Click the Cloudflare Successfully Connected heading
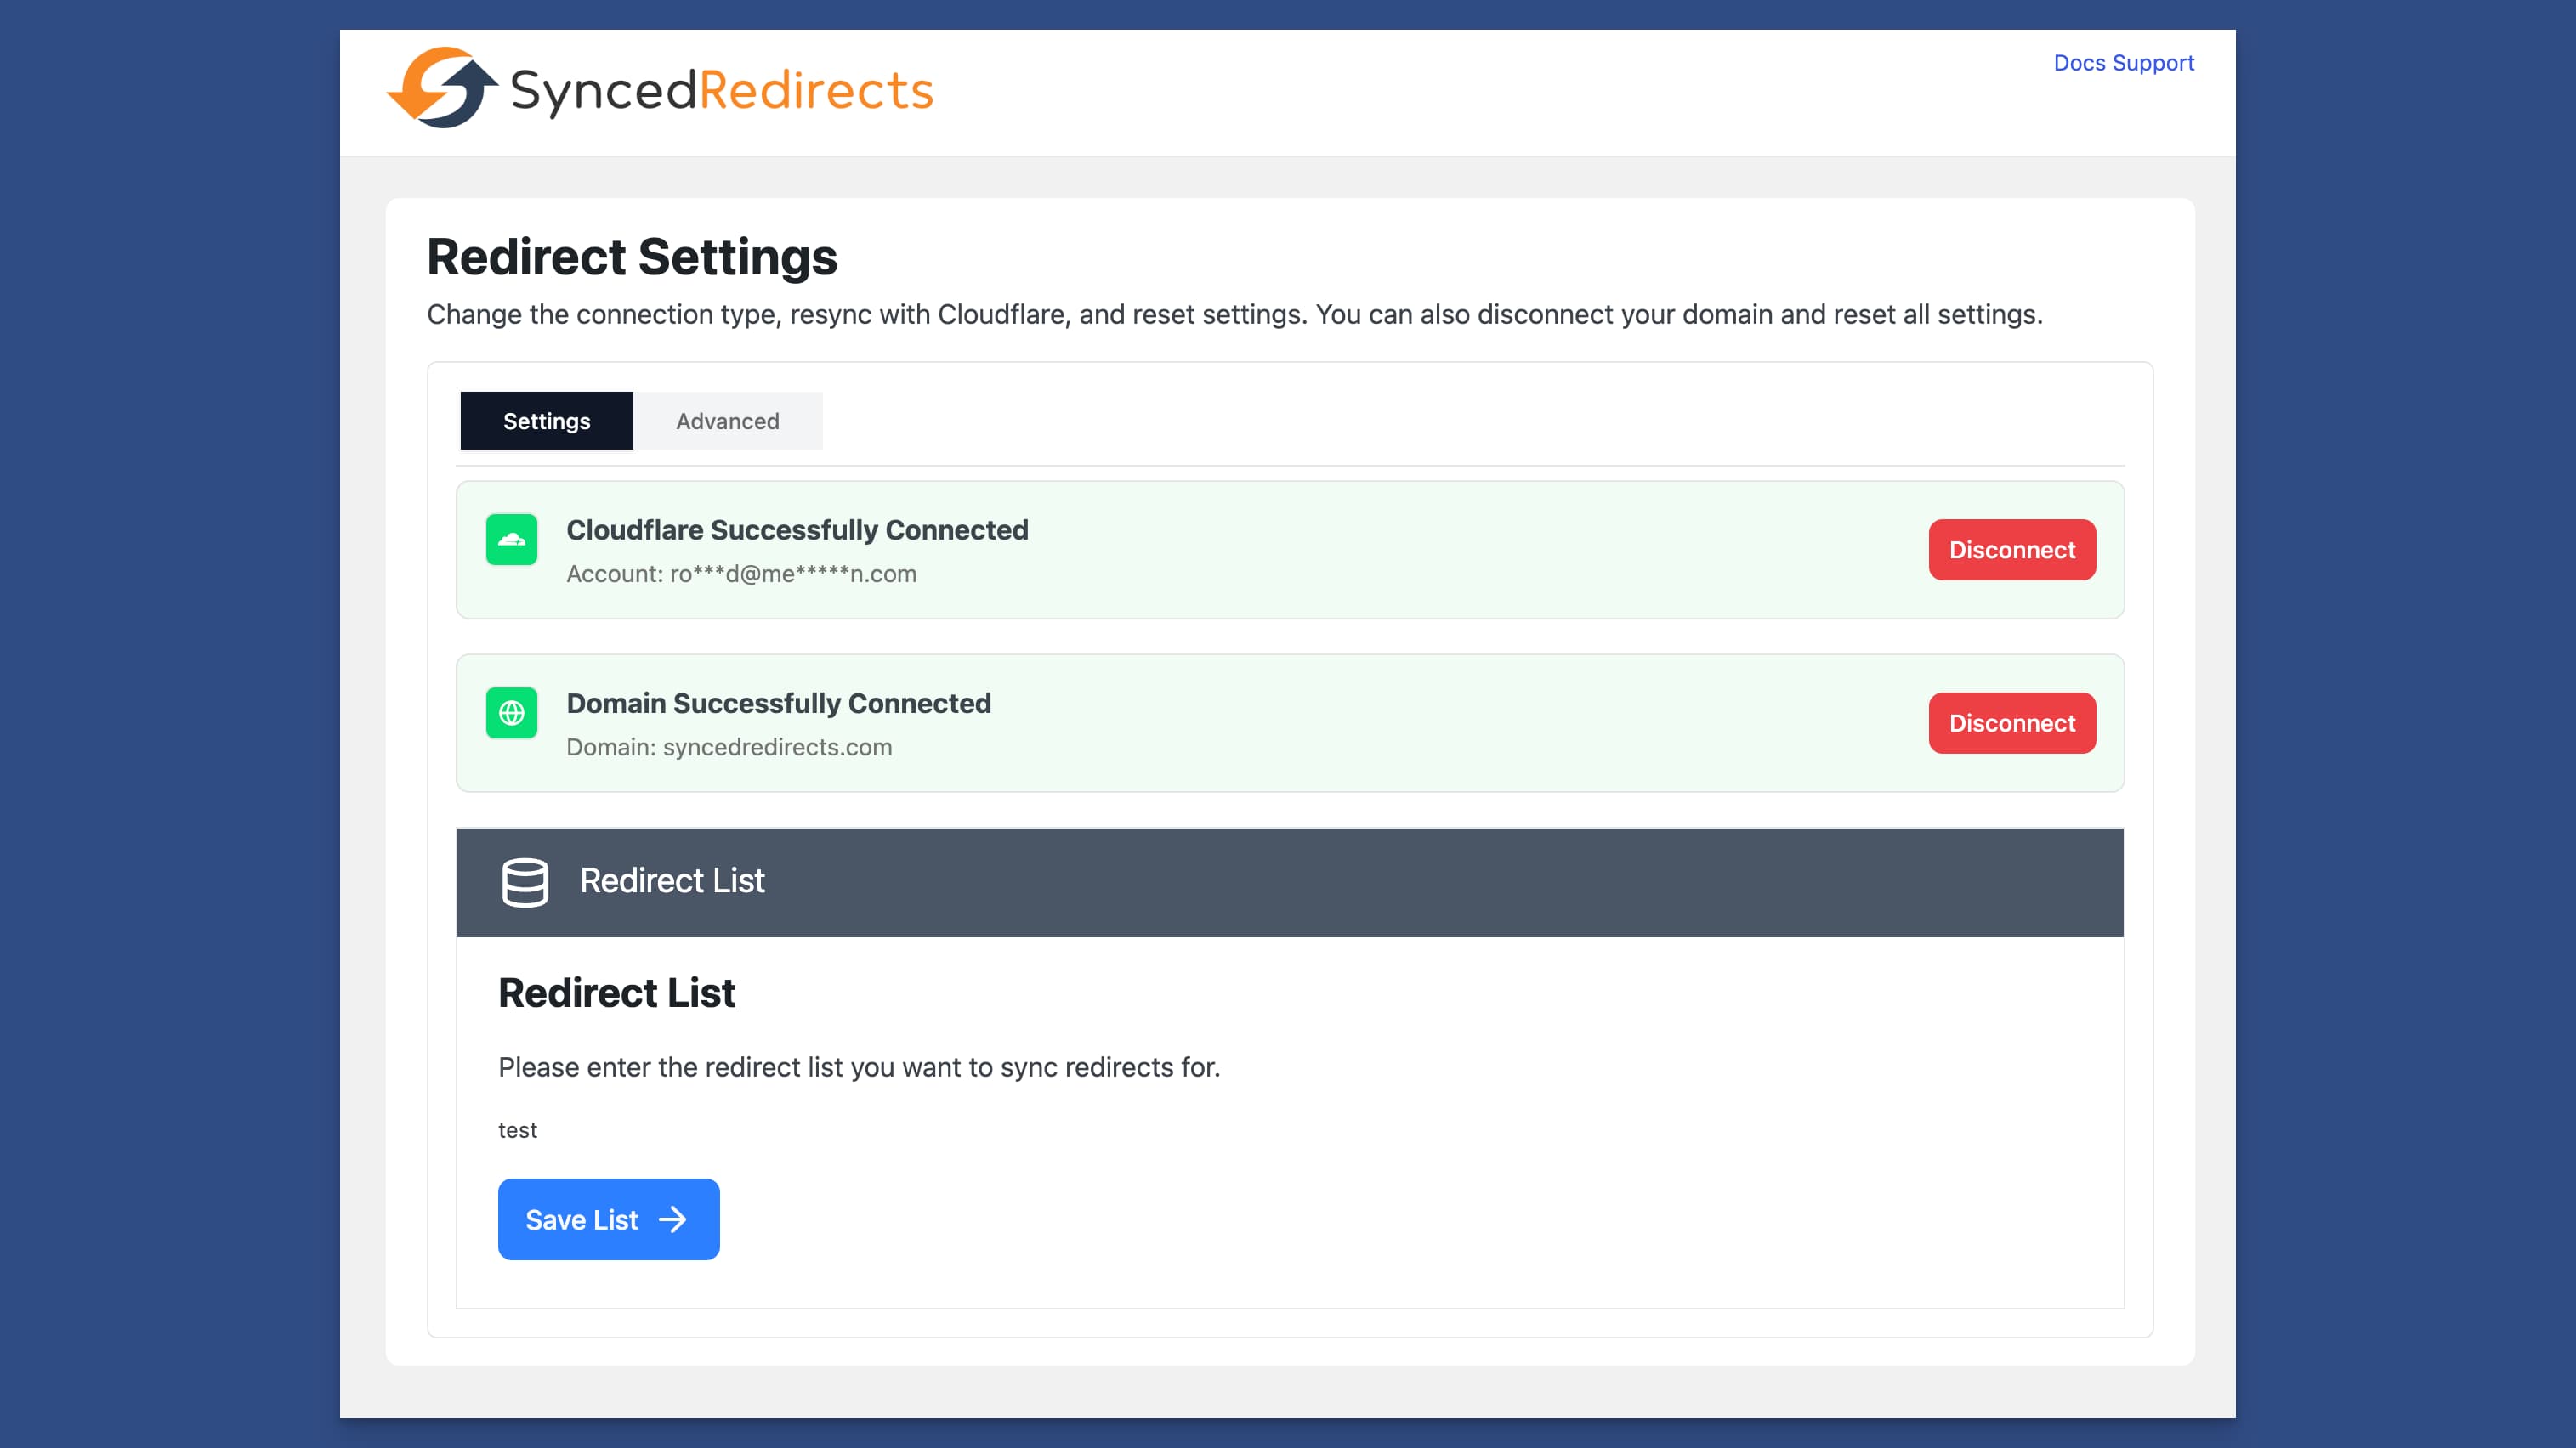The width and height of the screenshot is (2576, 1448). pos(797,529)
